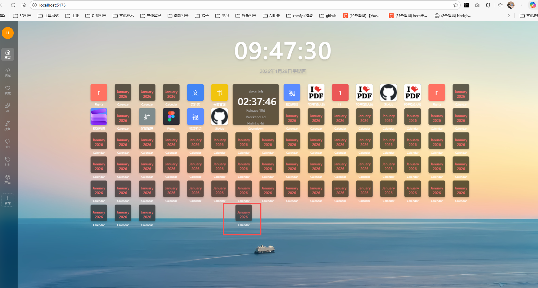The image size is (538, 288).
Task: Click the dark Figma logo tile
Action: [171, 117]
